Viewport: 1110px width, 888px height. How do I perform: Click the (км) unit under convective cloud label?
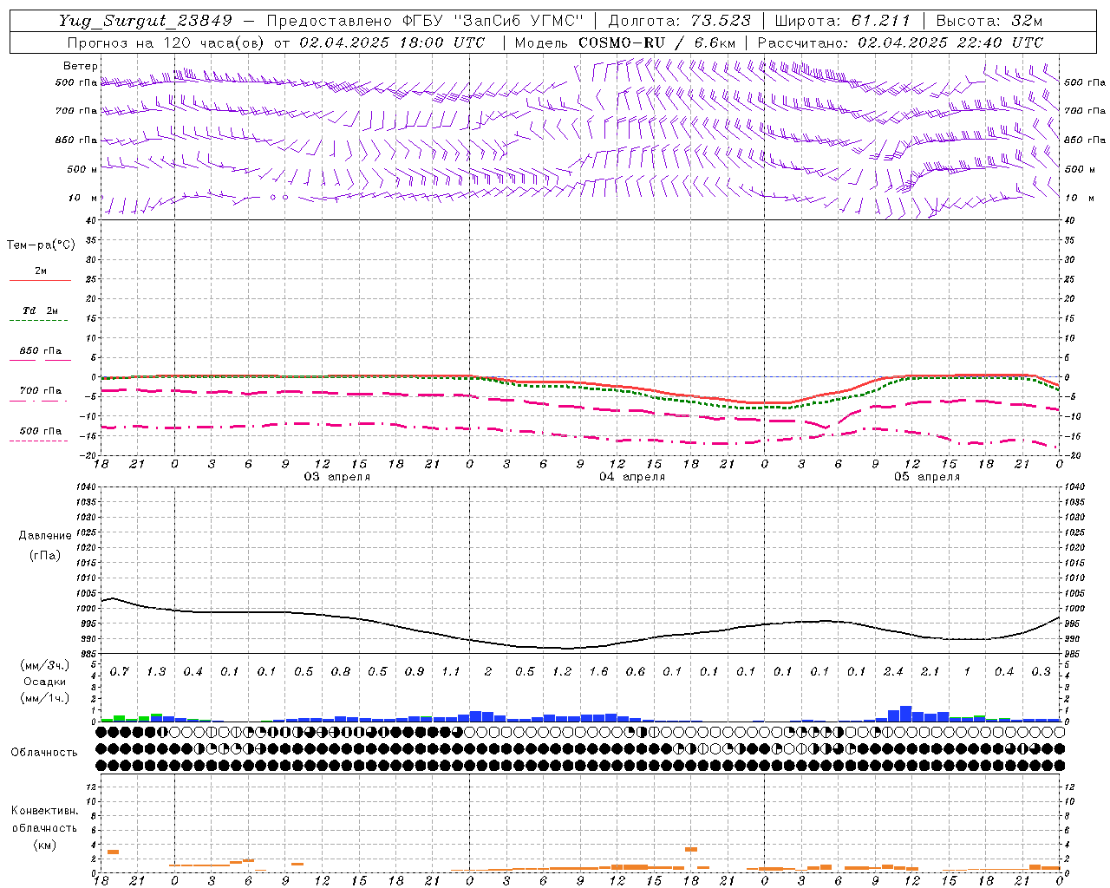click(x=44, y=845)
